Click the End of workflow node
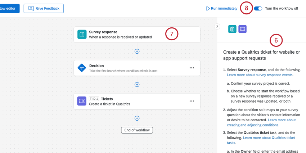The image size is (306, 153). point(137,130)
